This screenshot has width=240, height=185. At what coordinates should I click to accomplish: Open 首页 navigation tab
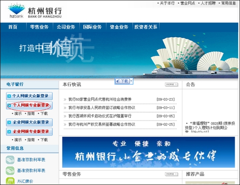point(13,27)
